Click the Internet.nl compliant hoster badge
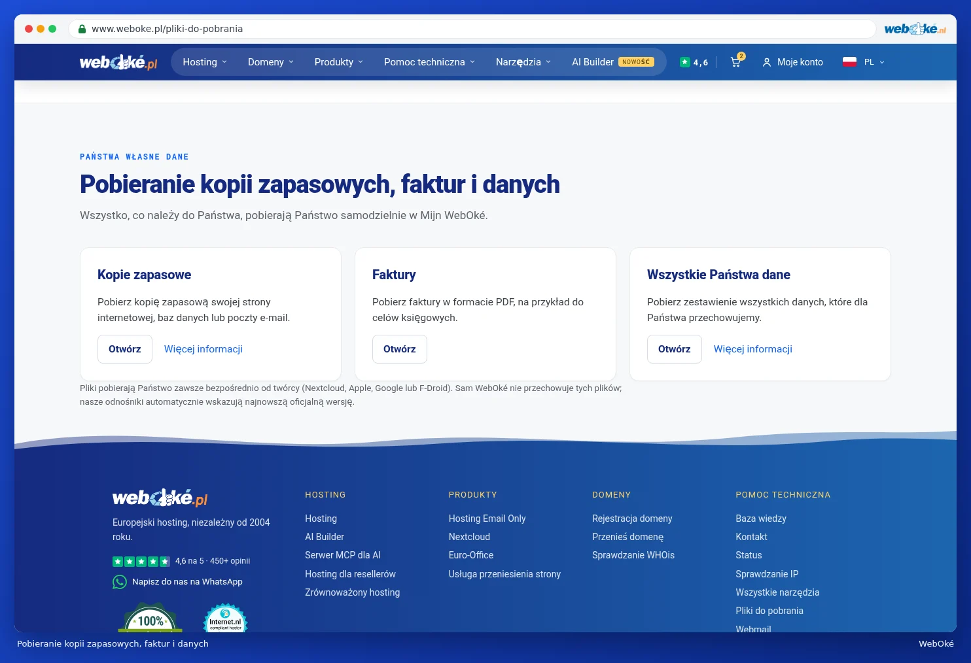This screenshot has width=971, height=663. coord(225,618)
